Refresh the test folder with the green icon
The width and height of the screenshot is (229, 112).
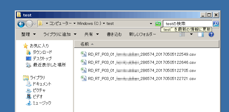pyautogui.click(x=158, y=23)
